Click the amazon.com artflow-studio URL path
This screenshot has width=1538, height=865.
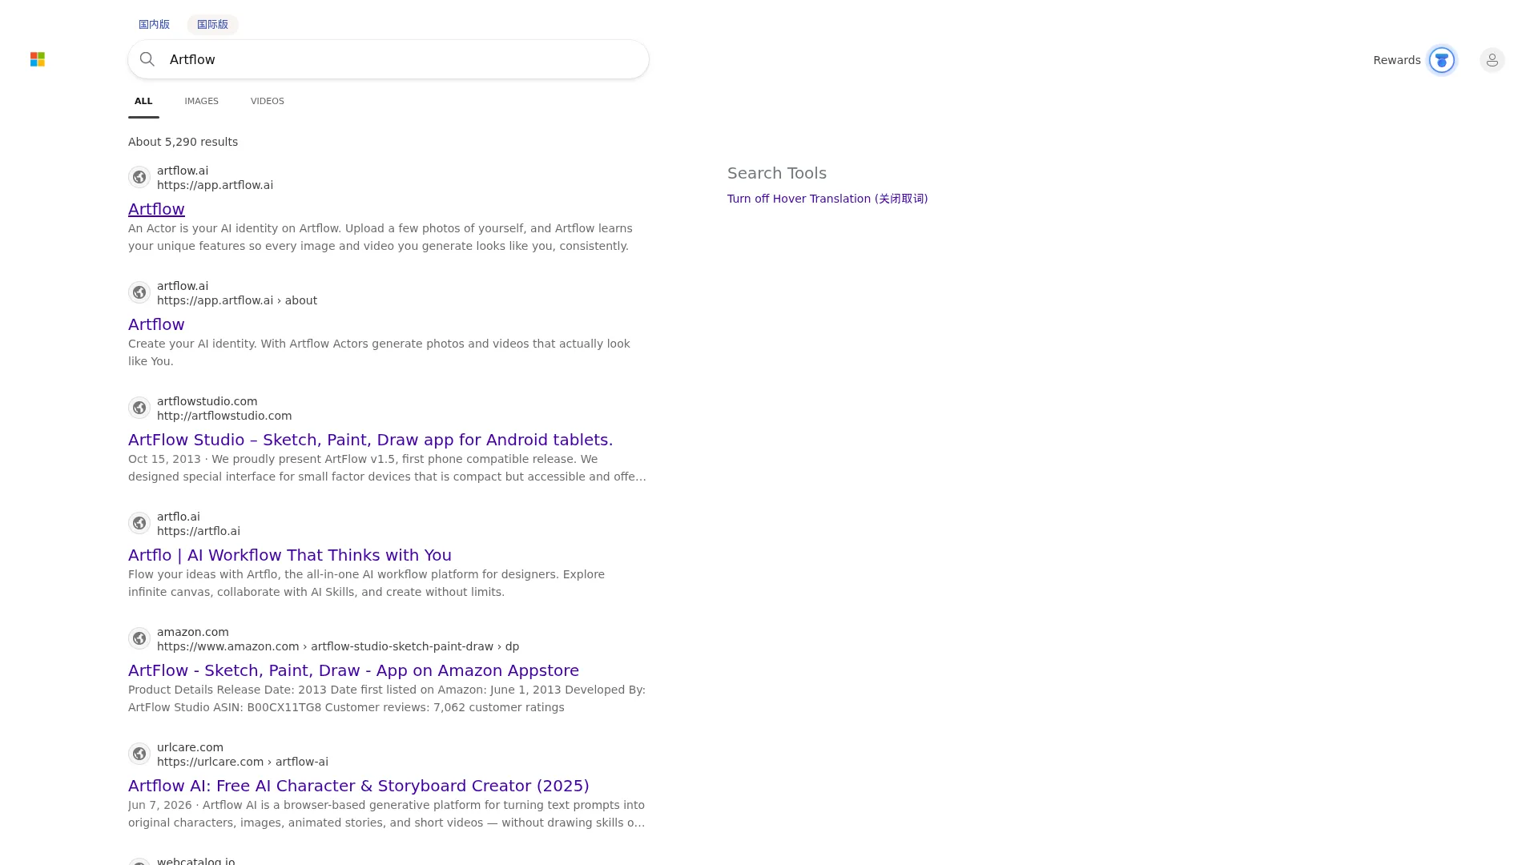coord(338,646)
